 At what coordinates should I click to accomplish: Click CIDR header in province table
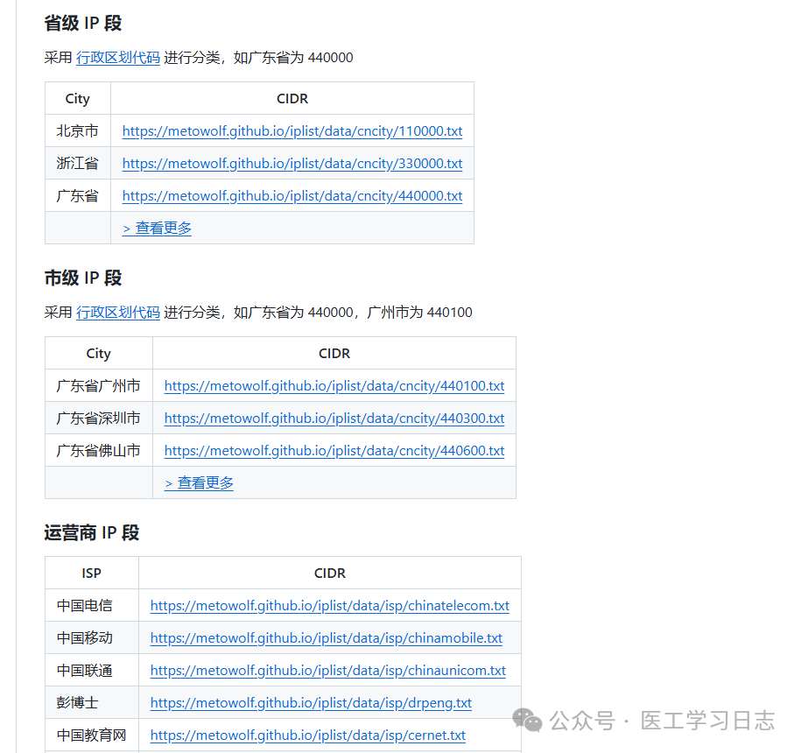(292, 99)
